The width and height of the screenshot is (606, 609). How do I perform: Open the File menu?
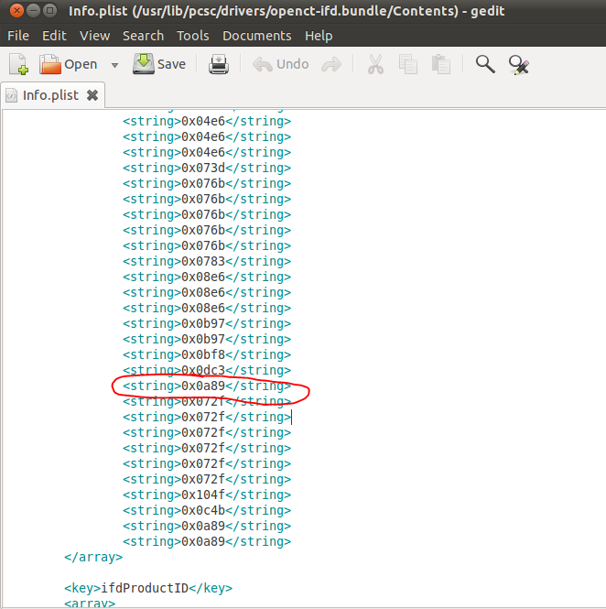pyautogui.click(x=18, y=36)
